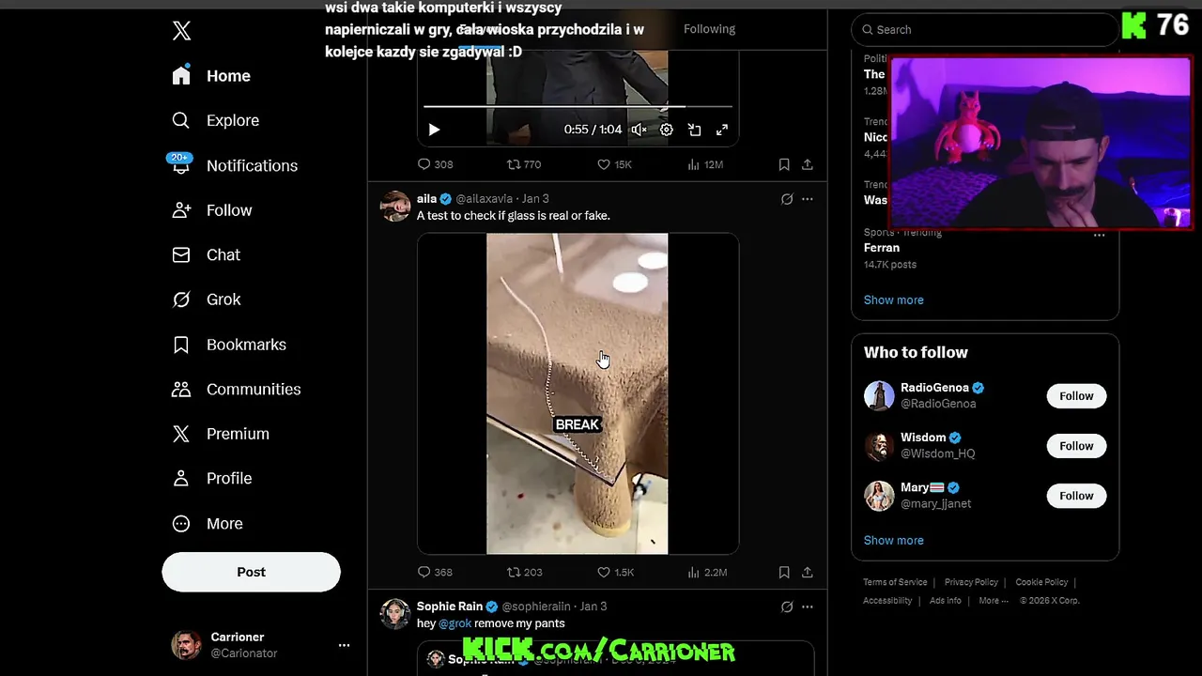This screenshot has height=676, width=1202.
Task: Play the paused video
Action: click(x=434, y=130)
